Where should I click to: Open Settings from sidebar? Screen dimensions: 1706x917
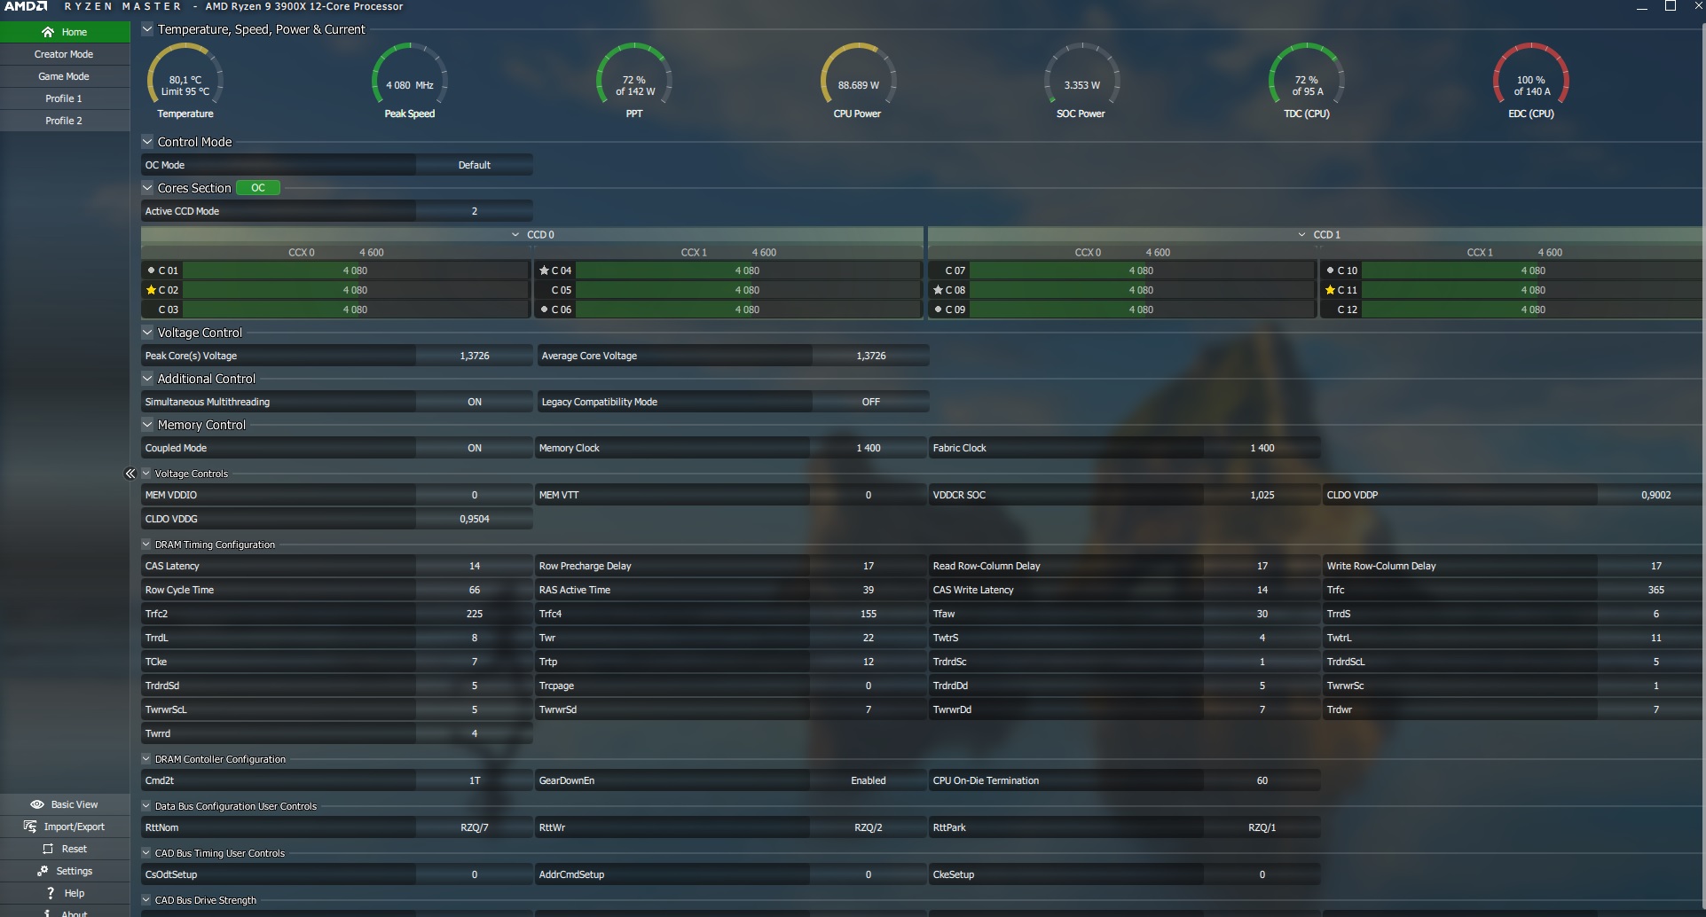point(65,871)
